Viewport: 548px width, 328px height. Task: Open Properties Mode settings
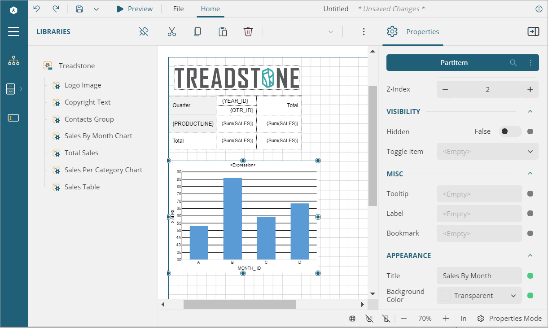pos(509,319)
